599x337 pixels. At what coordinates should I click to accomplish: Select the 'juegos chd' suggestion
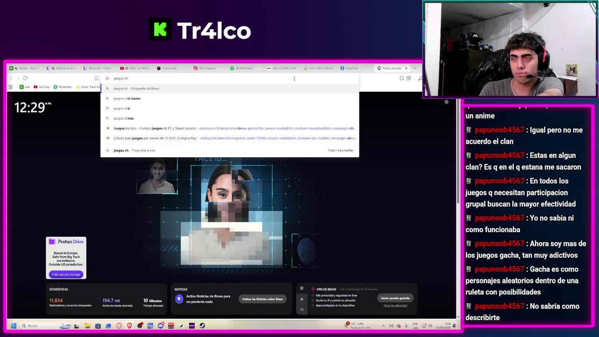click(230, 108)
